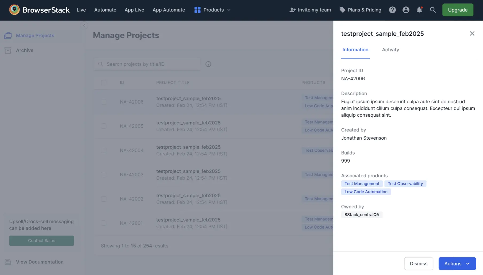Click the Test Management product tag in panel
This screenshot has width=483, height=275.
(x=362, y=184)
